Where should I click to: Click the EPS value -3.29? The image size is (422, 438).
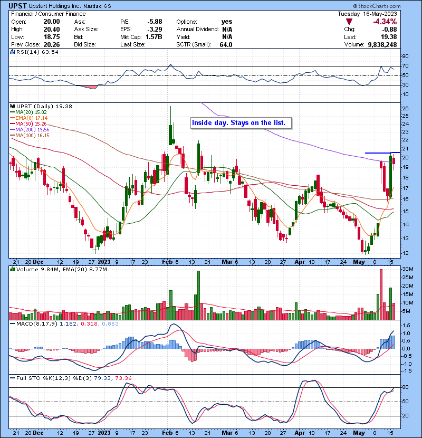pos(155,29)
